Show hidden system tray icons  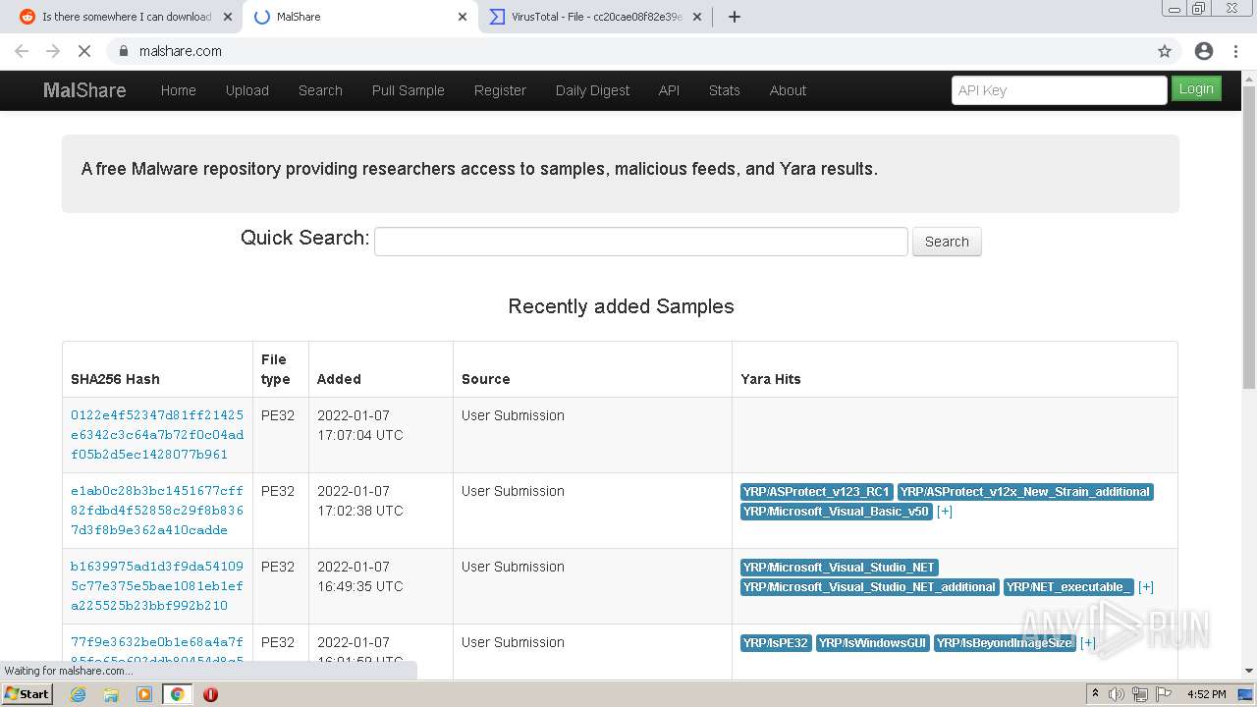pyautogui.click(x=1095, y=694)
